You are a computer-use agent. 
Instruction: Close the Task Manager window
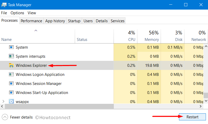201,5
